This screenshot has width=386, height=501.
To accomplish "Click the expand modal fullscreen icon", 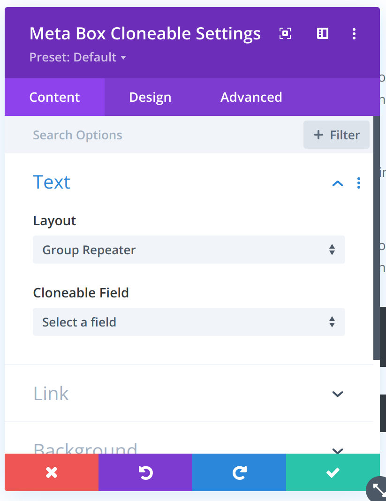I will click(x=285, y=33).
